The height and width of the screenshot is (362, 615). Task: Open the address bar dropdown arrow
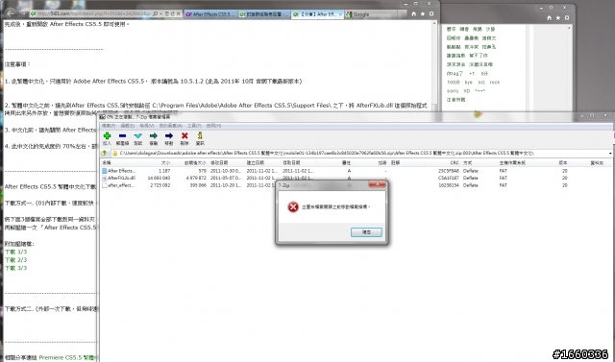[x=161, y=13]
